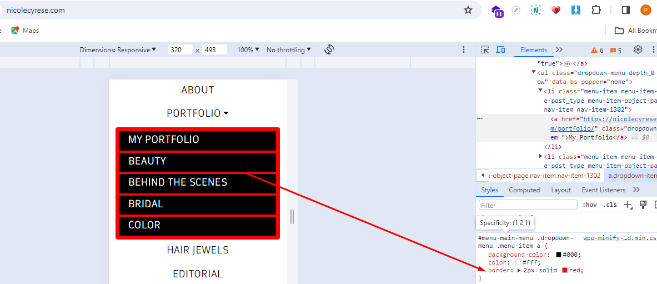The image size is (657, 284).
Task: Switch to the Computed tab
Action: click(524, 190)
